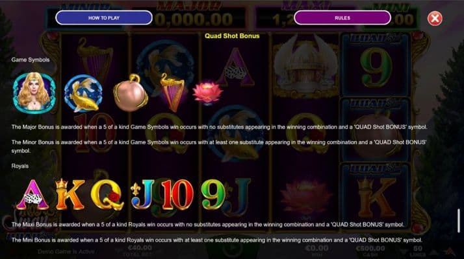This screenshot has width=464, height=259.
Task: Select the purple Ace royal symbol
Action: [32, 195]
